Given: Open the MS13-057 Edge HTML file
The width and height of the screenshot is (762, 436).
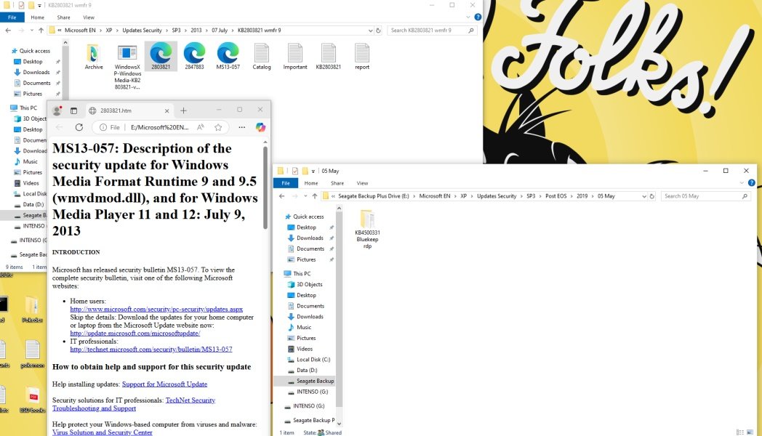Looking at the screenshot, I should coord(228,54).
